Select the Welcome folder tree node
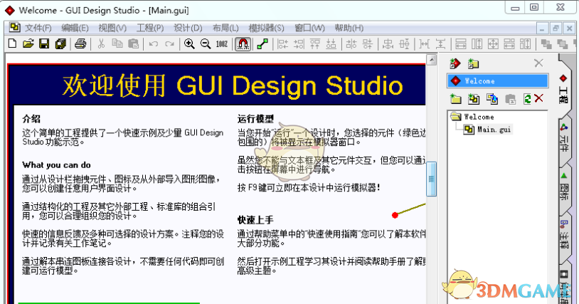The width and height of the screenshot is (579, 304). 479,117
